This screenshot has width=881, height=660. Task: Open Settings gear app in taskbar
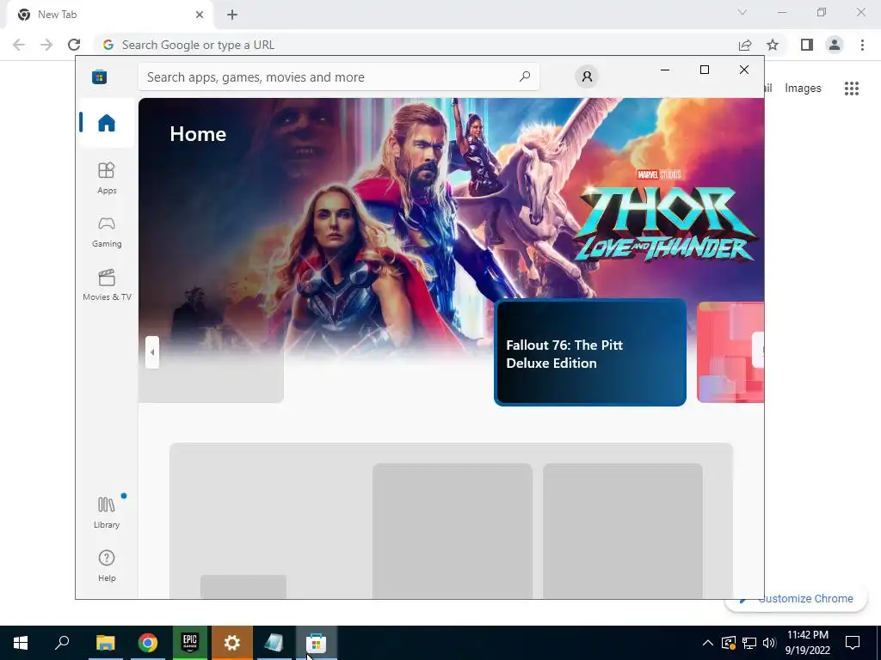[x=232, y=643]
